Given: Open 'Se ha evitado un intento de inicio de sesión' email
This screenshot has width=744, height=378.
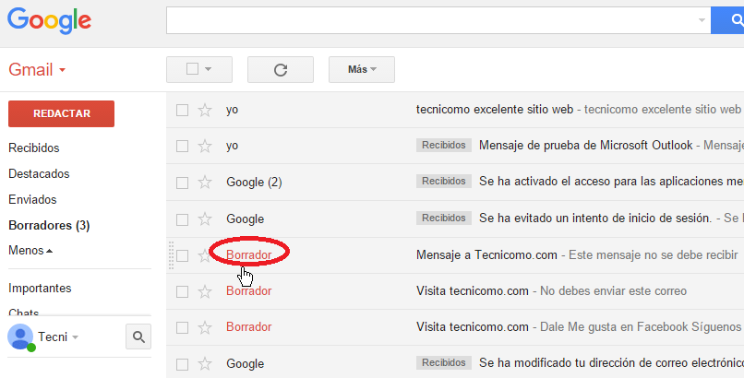Looking at the screenshot, I should 595,219.
